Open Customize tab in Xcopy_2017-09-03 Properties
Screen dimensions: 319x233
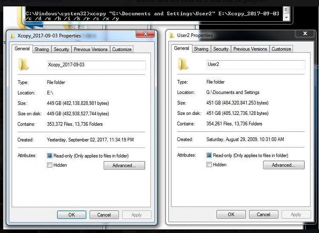pyautogui.click(x=122, y=49)
